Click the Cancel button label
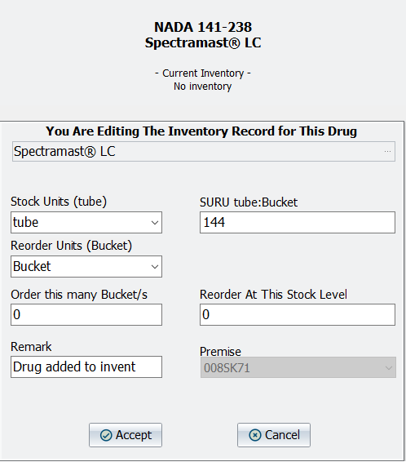 point(282,435)
